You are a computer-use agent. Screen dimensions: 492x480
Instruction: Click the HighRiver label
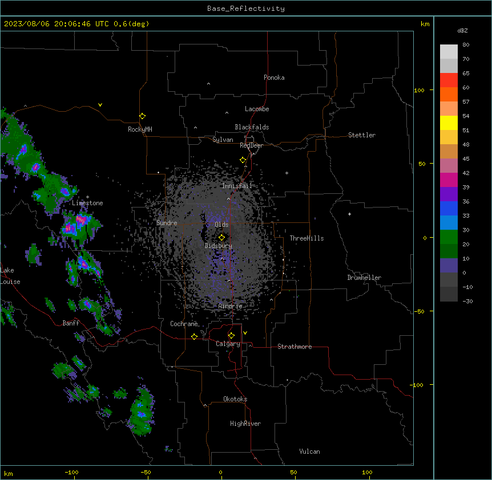tap(245, 424)
